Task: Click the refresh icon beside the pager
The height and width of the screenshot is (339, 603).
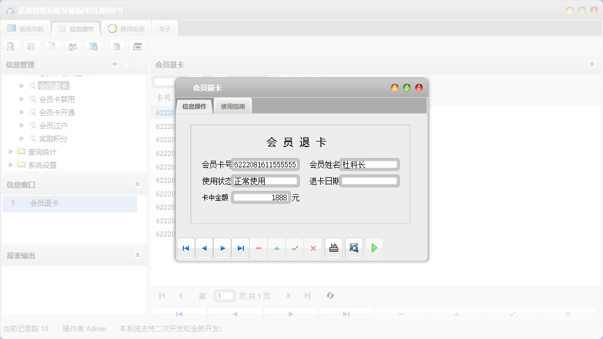Action: pyautogui.click(x=330, y=296)
